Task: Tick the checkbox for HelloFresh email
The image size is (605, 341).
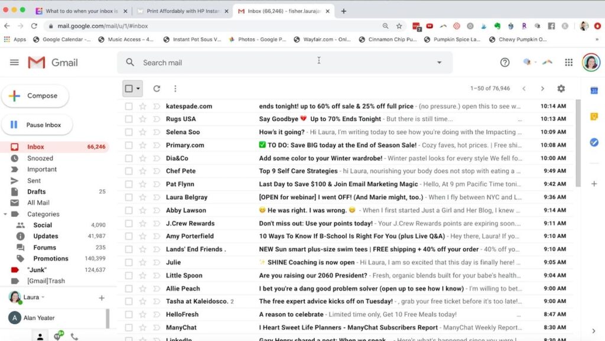Action: coord(129,314)
